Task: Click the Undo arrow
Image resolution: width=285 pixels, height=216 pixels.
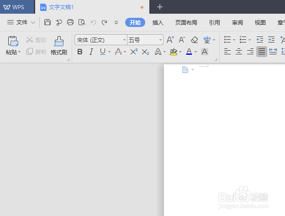Action: pyautogui.click(x=93, y=22)
